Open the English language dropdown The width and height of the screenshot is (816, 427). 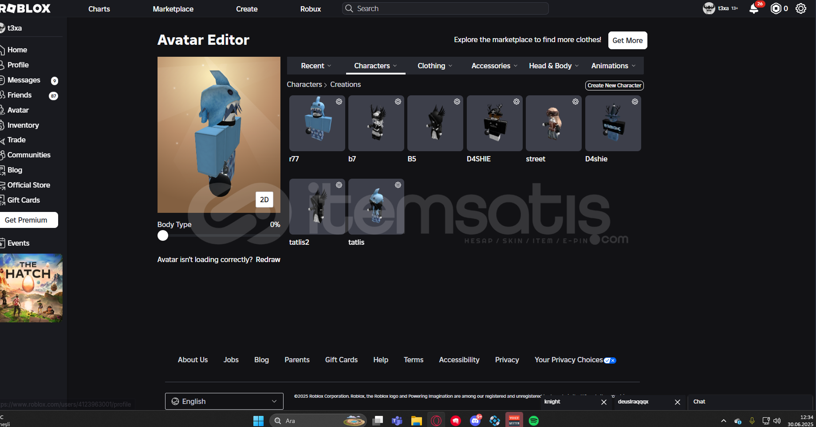(224, 401)
